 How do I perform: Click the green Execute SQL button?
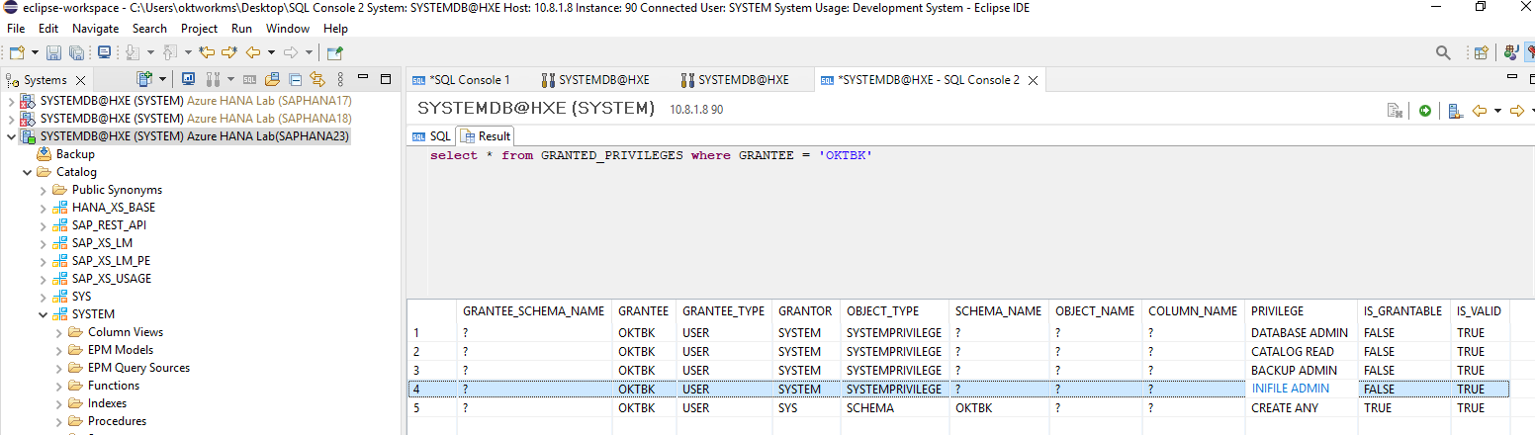click(1424, 111)
